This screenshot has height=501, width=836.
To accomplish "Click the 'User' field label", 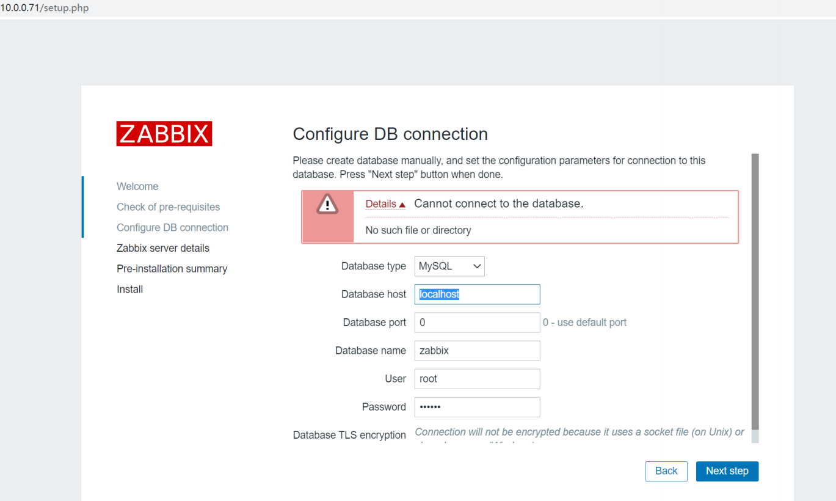I will click(x=396, y=379).
